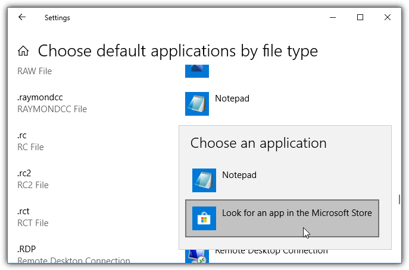Screen dimensions: 409x270
Task: Click the page title Choose default applications by file type
Action: click(178, 51)
